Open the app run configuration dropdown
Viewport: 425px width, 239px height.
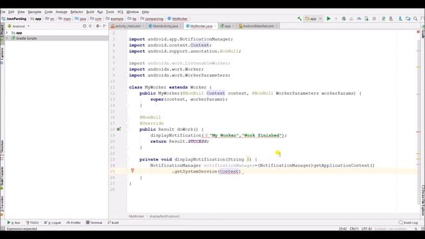[x=313, y=19]
